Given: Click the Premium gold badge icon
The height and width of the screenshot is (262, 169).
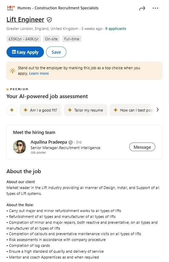Looking at the screenshot, I should [8, 89].
